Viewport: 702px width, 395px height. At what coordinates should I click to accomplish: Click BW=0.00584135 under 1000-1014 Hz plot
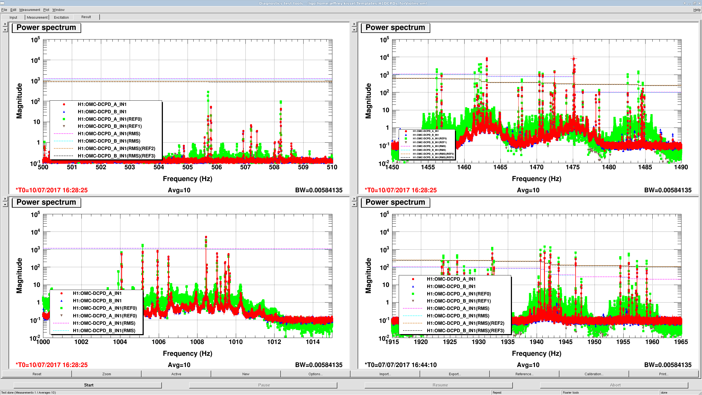[x=319, y=365]
